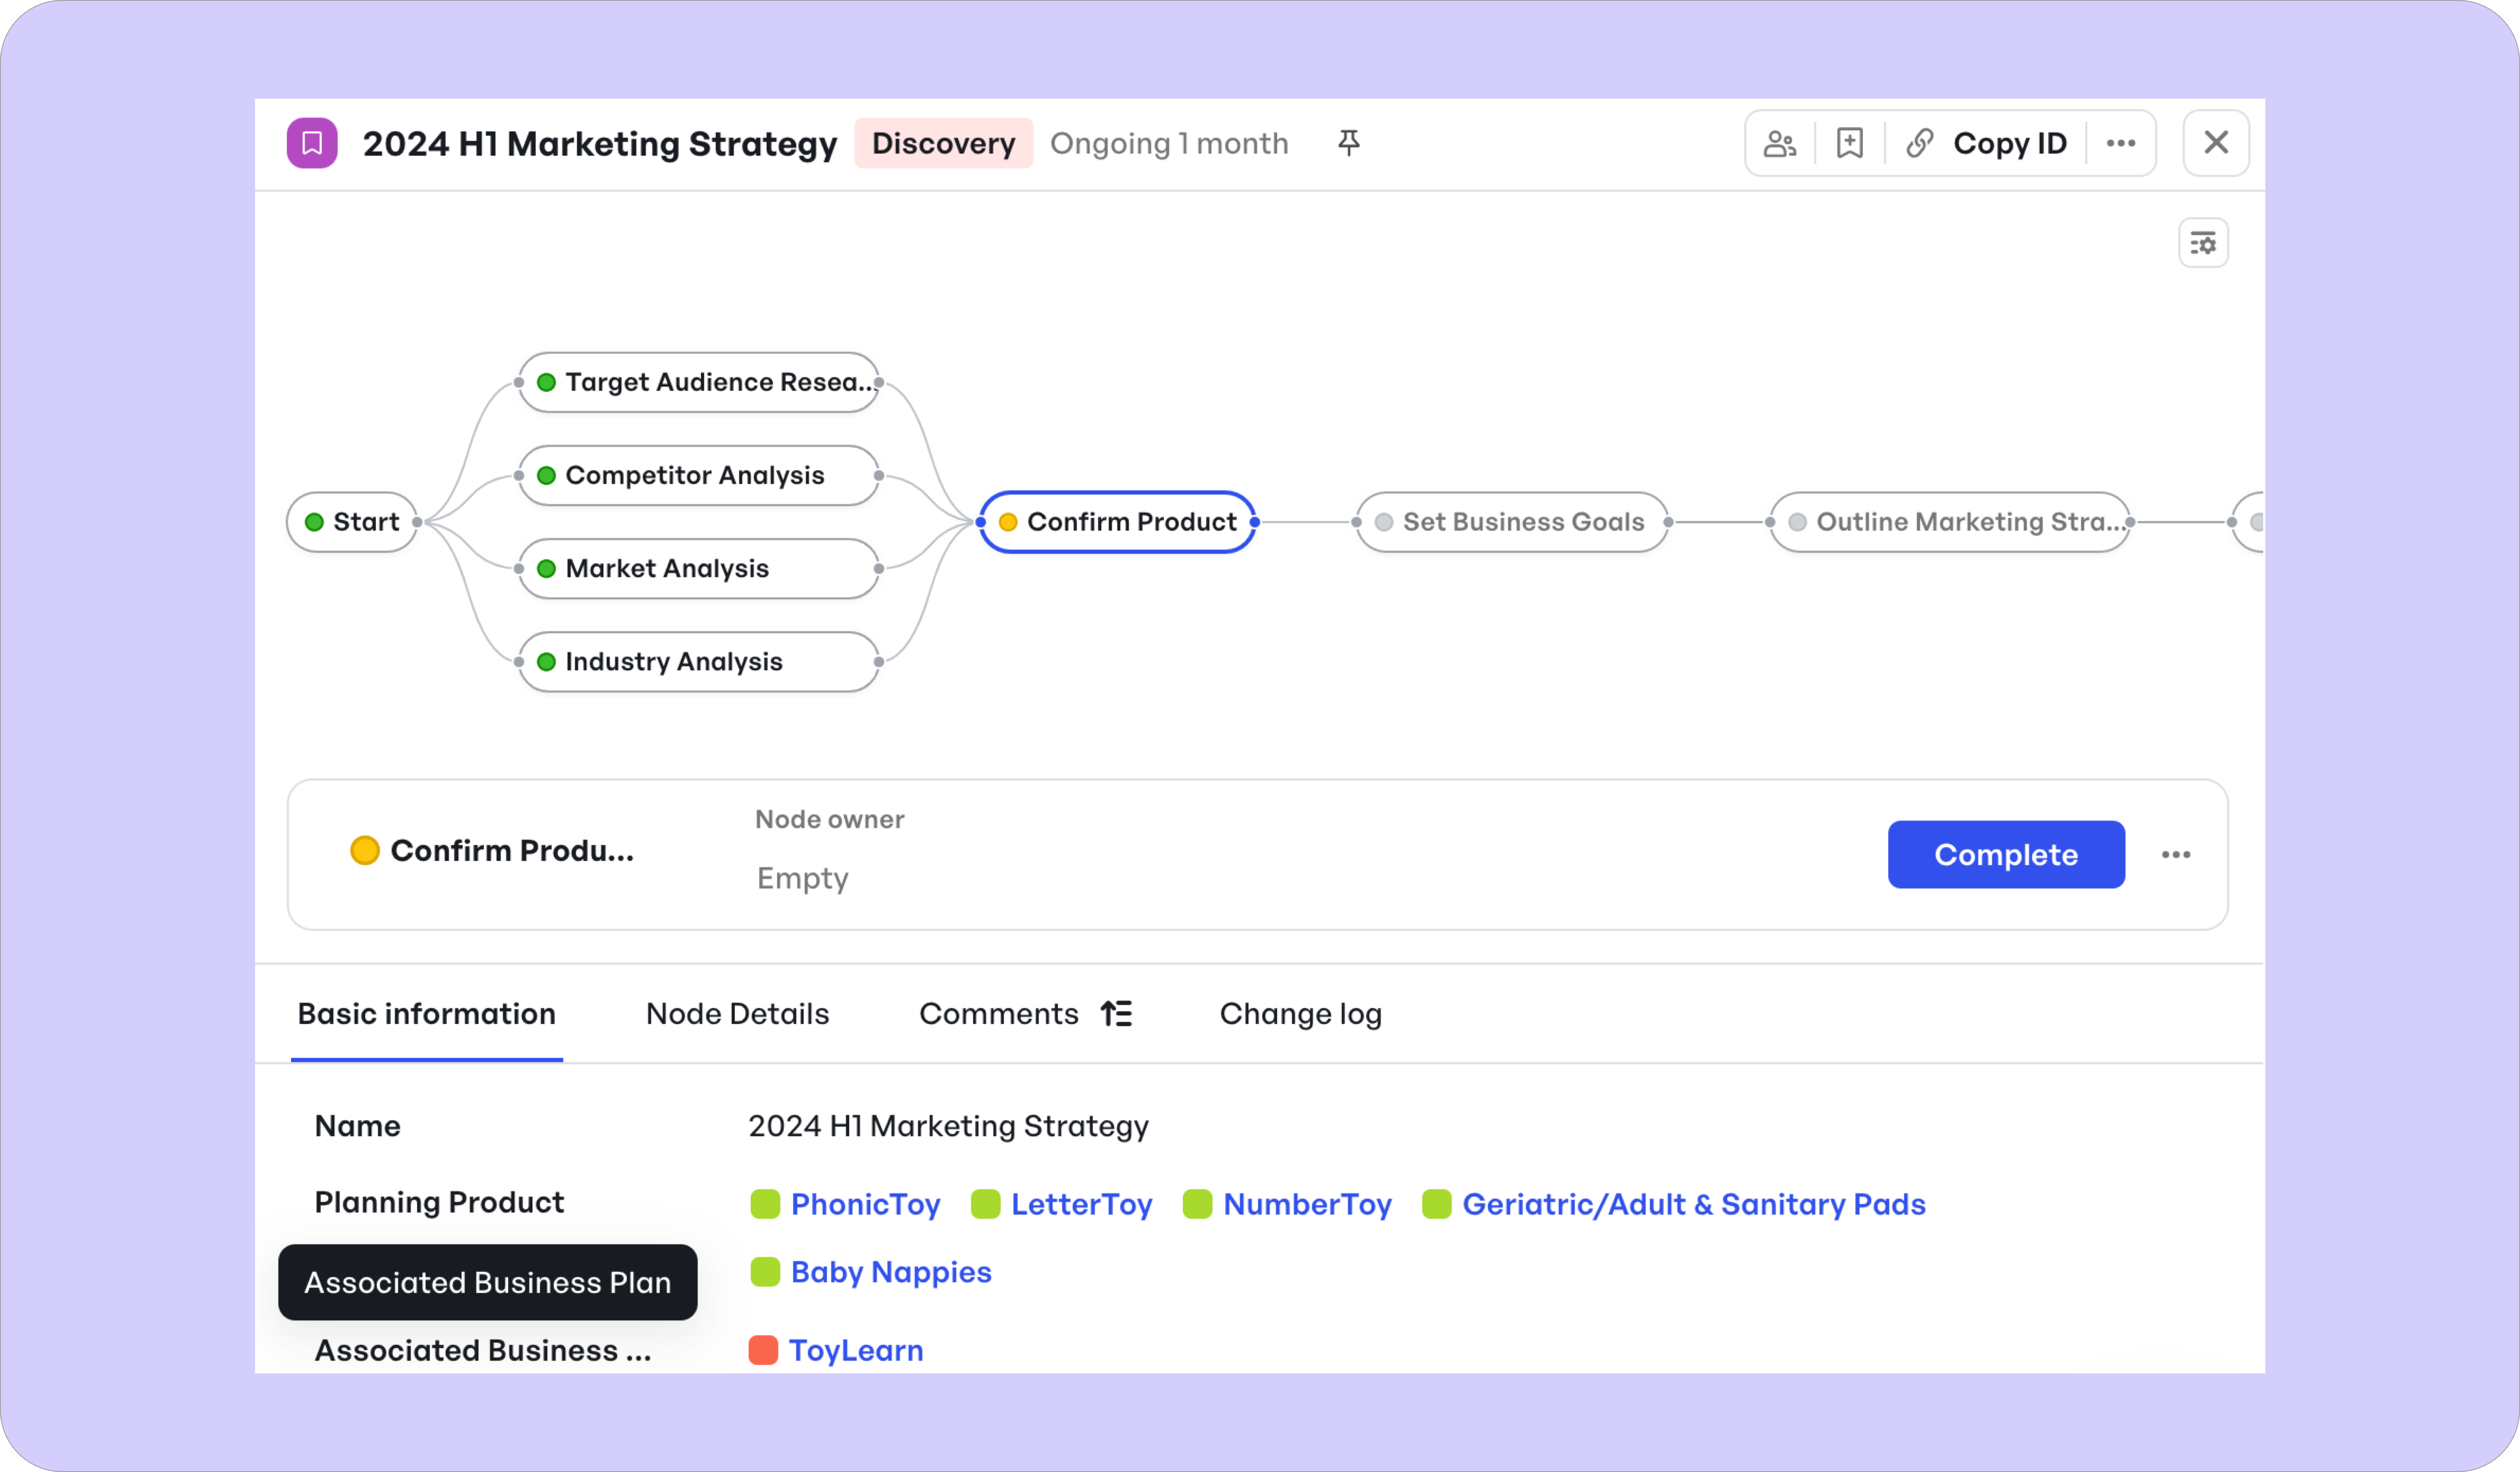The image size is (2520, 1472).
Task: Close the work item panel
Action: point(2216,143)
